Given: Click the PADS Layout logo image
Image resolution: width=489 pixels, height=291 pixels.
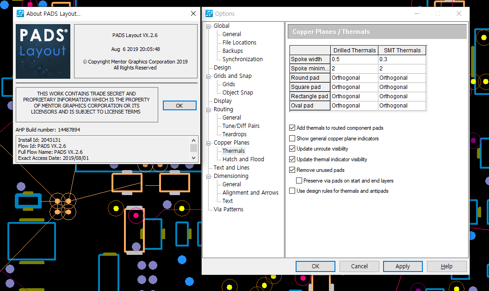Looking at the screenshot, I should 43,51.
